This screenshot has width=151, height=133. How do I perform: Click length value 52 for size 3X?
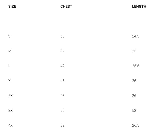tap(134, 110)
